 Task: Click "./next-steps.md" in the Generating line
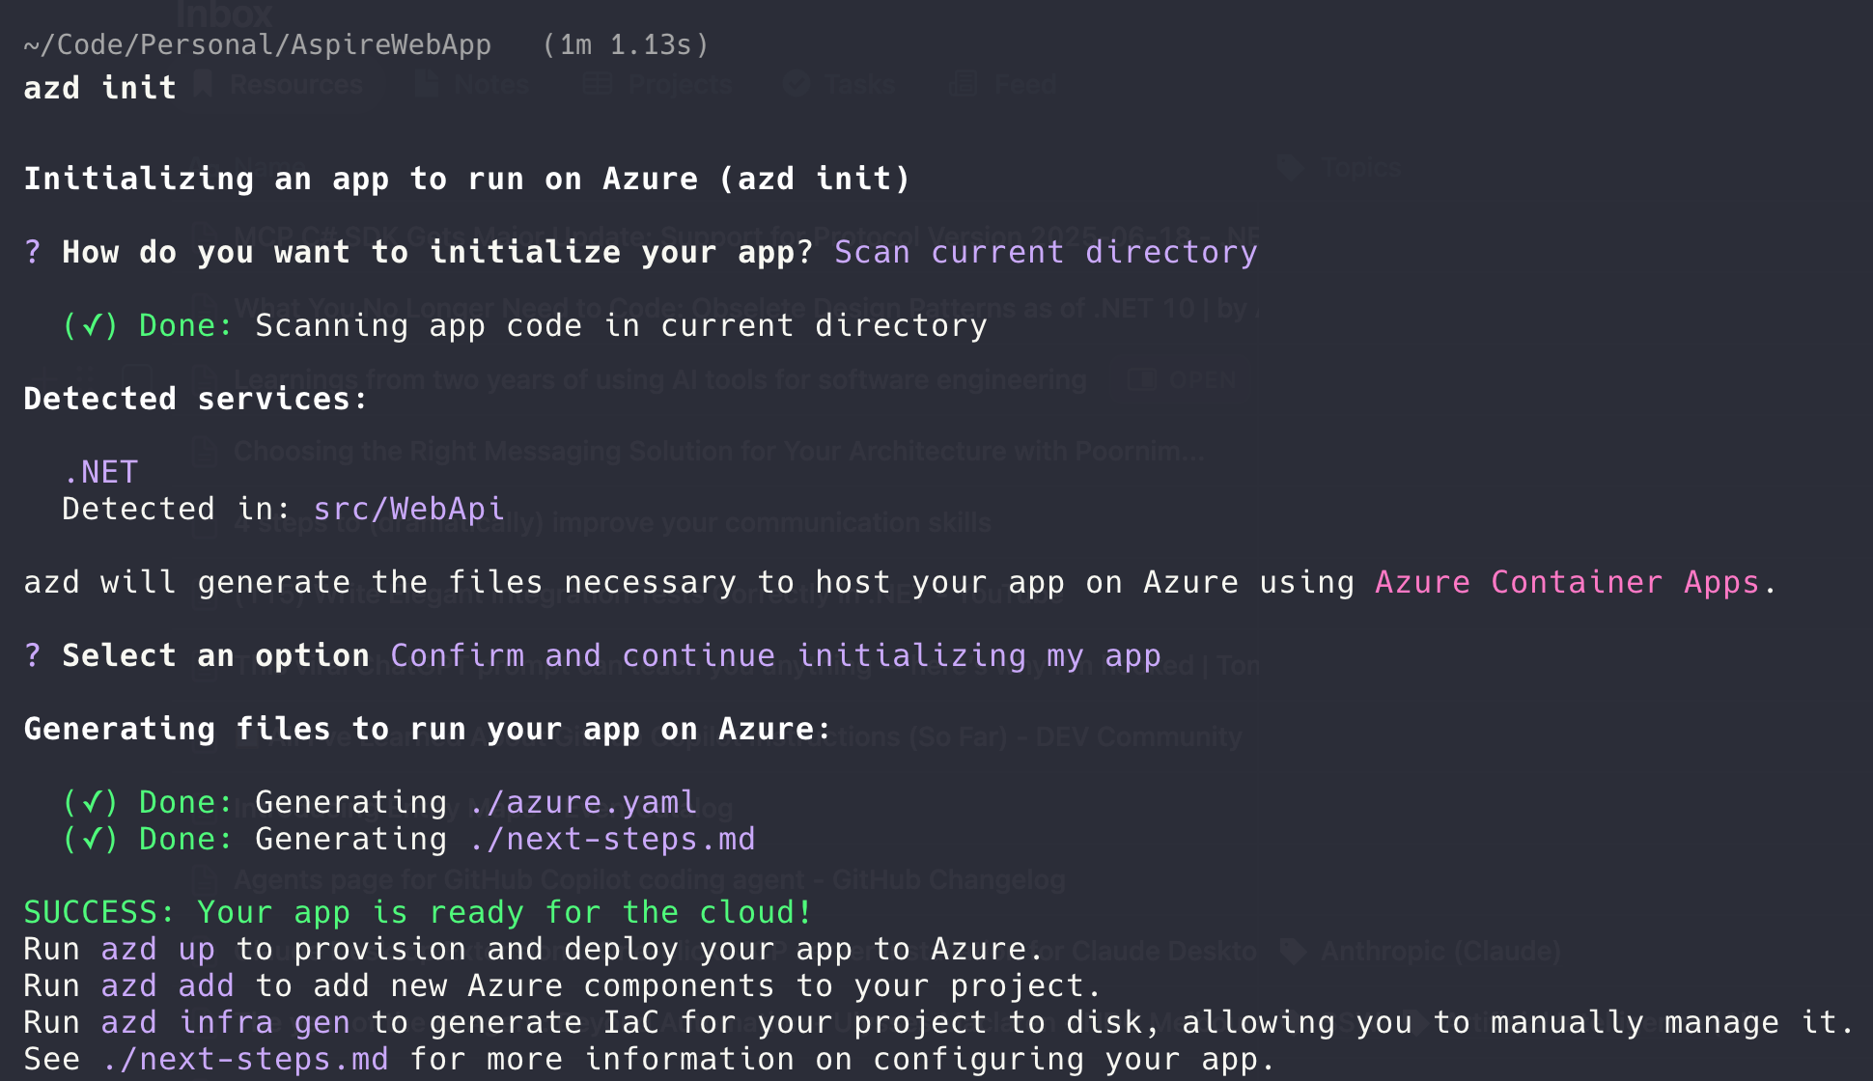[x=611, y=840]
